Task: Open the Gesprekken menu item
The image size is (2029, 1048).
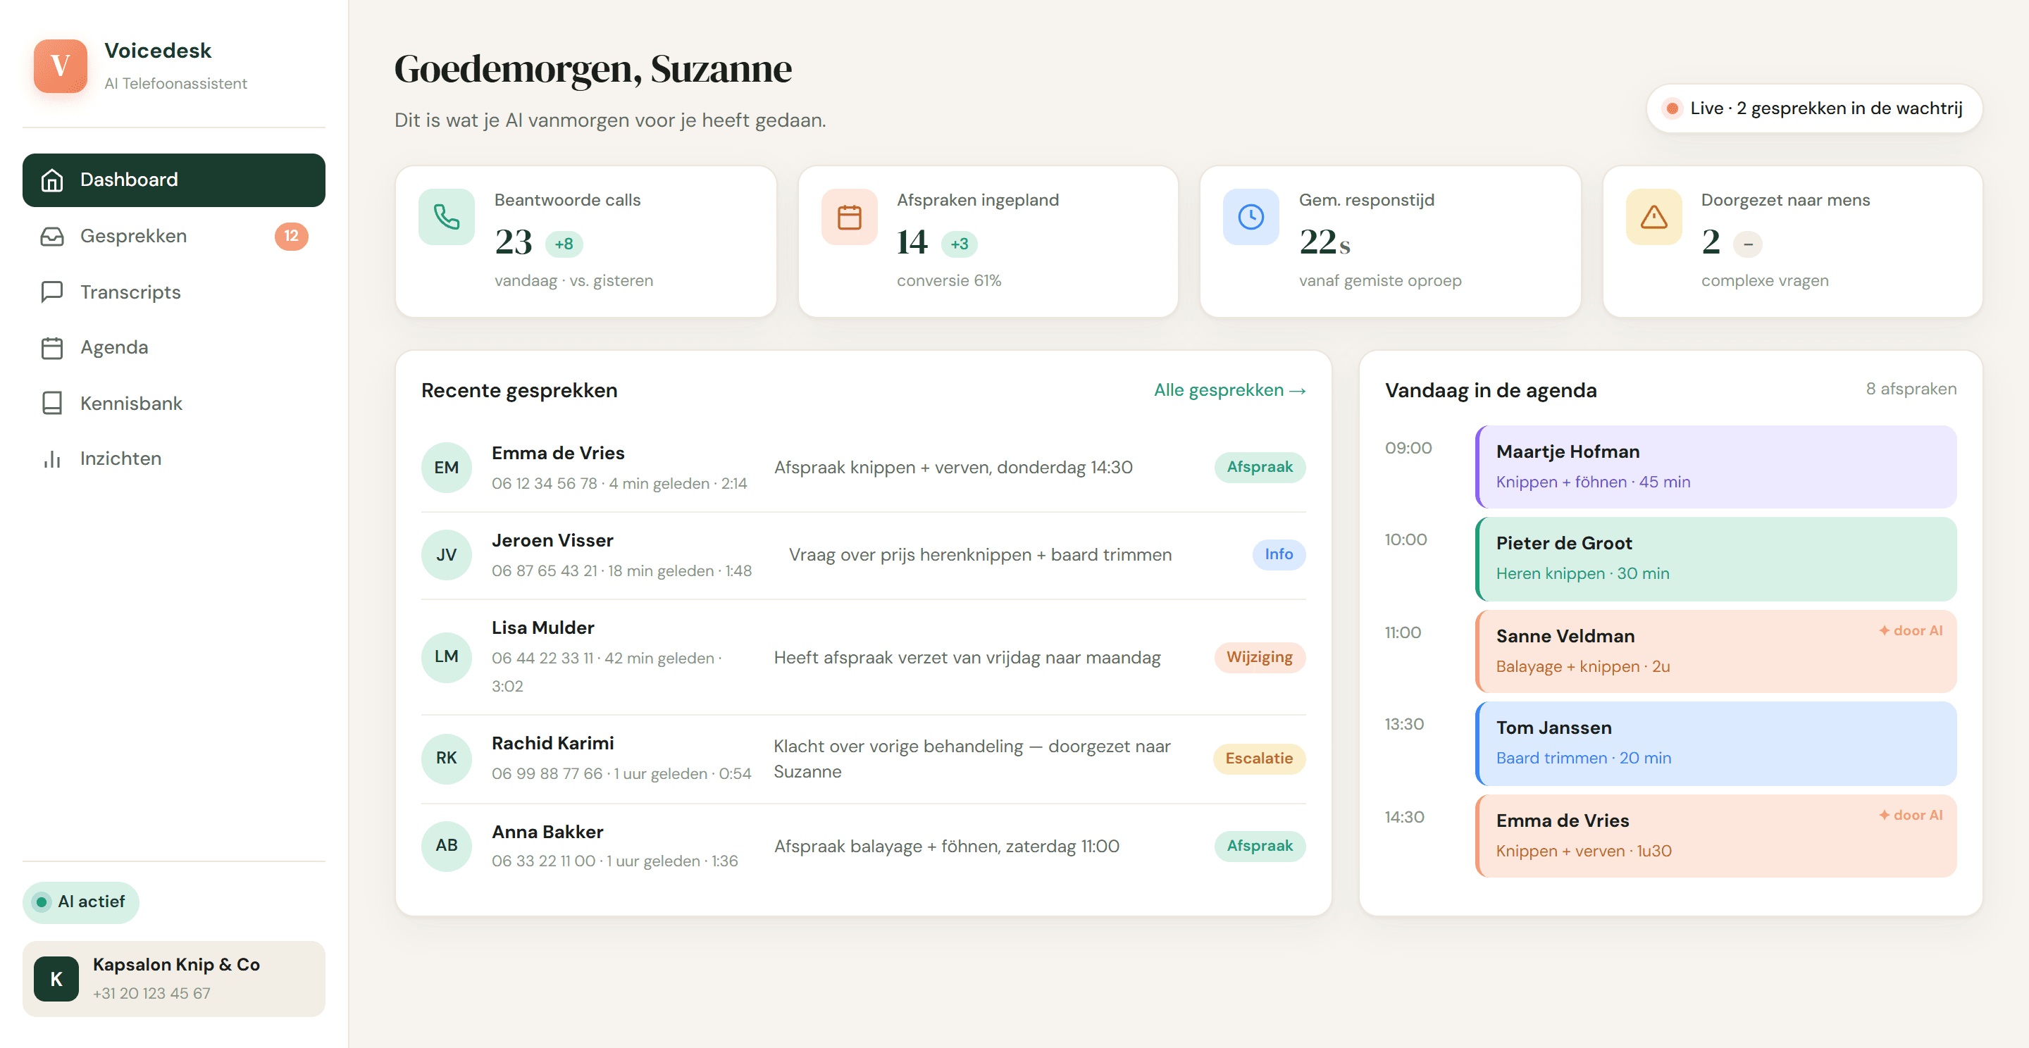Action: [174, 236]
